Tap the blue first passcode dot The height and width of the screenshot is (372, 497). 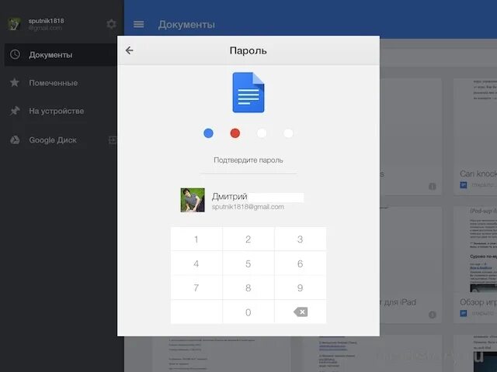pos(208,133)
